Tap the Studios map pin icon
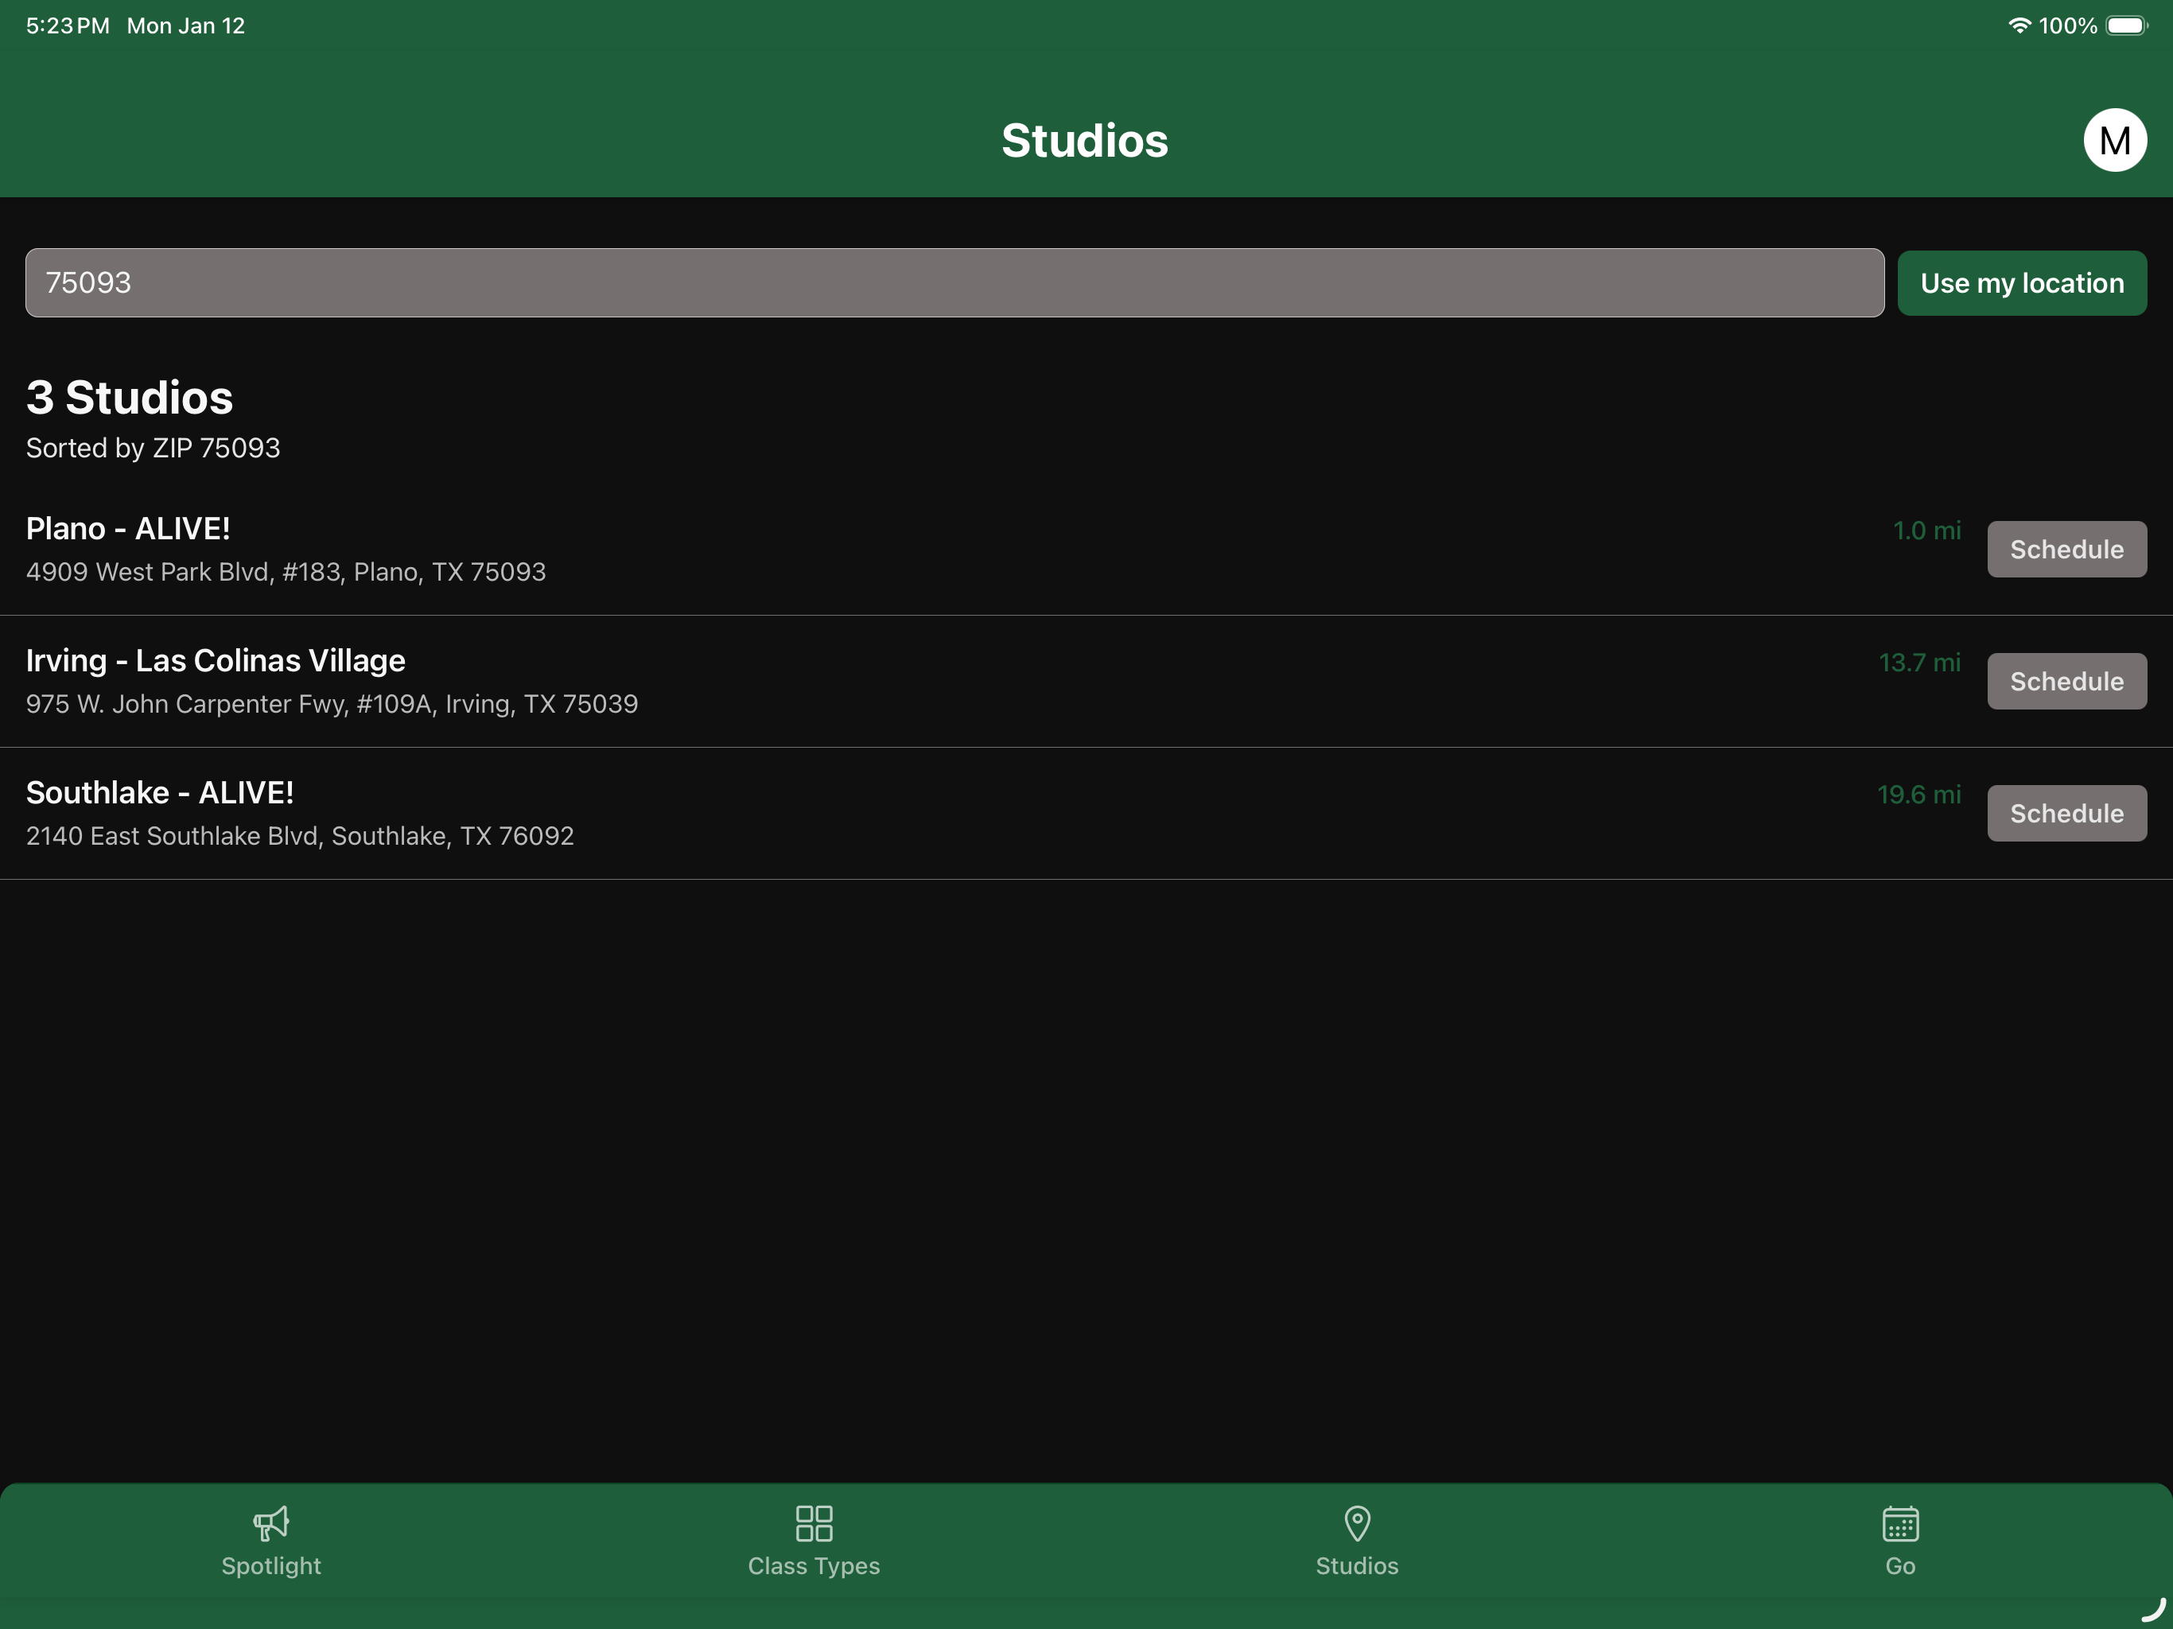 click(1357, 1523)
